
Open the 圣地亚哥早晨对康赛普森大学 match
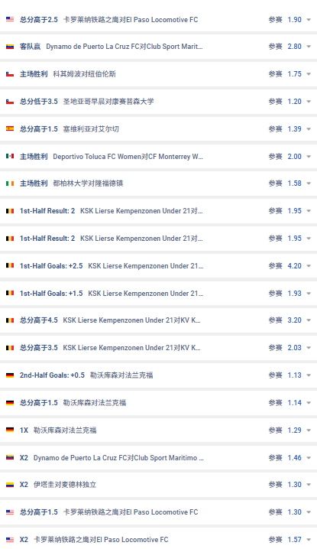click(x=108, y=102)
